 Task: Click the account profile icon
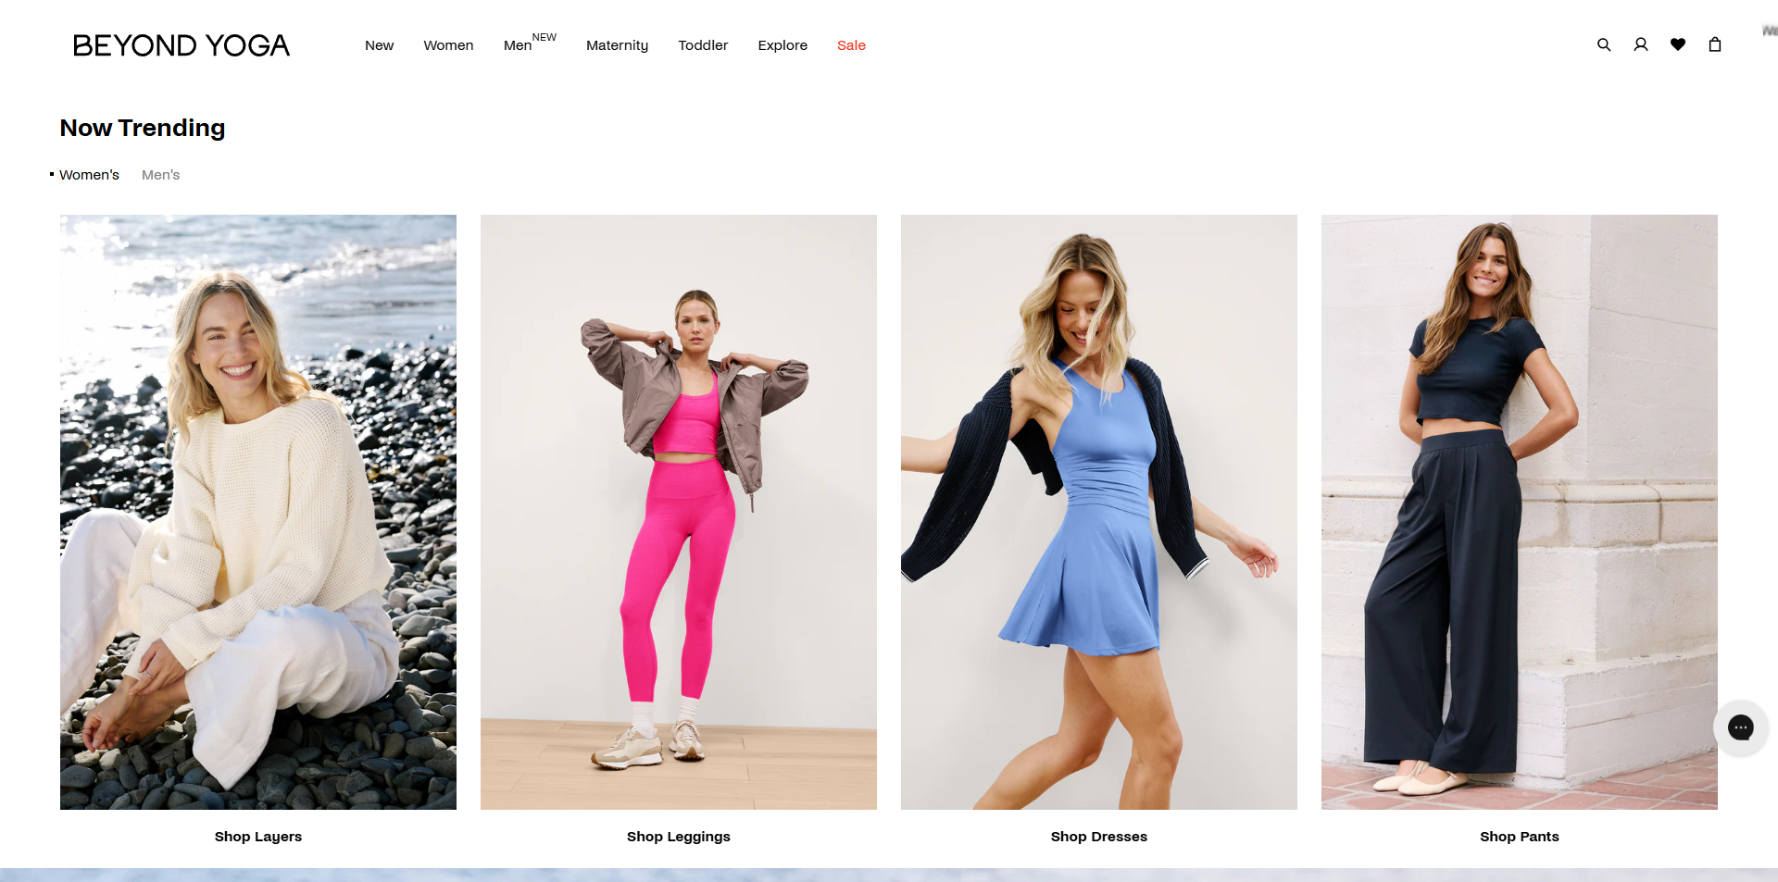tap(1641, 44)
